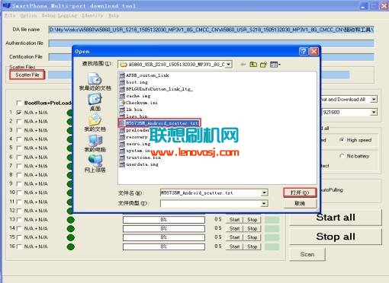Open the Option menu
The width and height of the screenshot is (389, 283).
coord(28,15)
